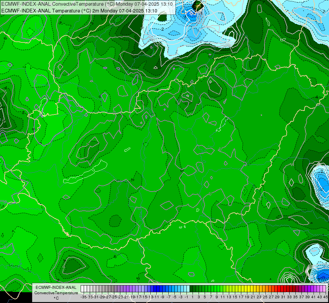Click the 37 legend scale label

pos(301,297)
